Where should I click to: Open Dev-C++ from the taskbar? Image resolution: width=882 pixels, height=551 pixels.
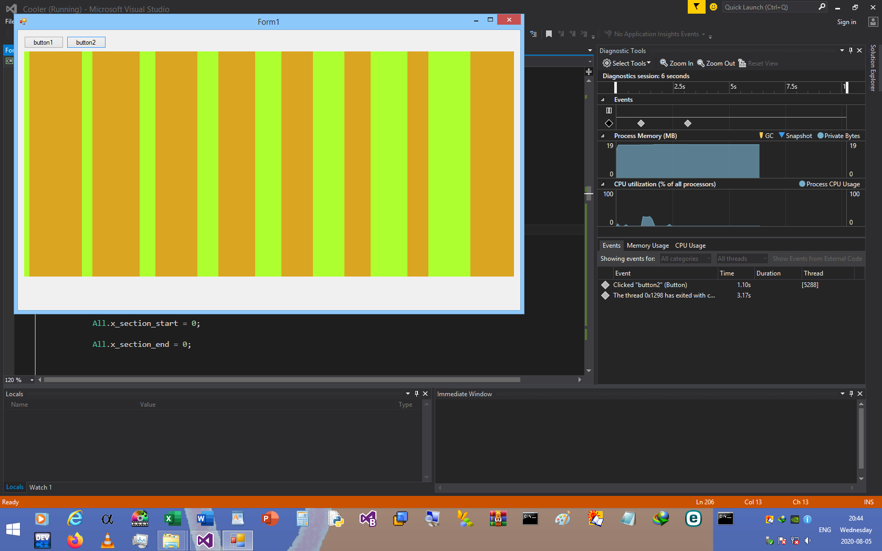[43, 540]
